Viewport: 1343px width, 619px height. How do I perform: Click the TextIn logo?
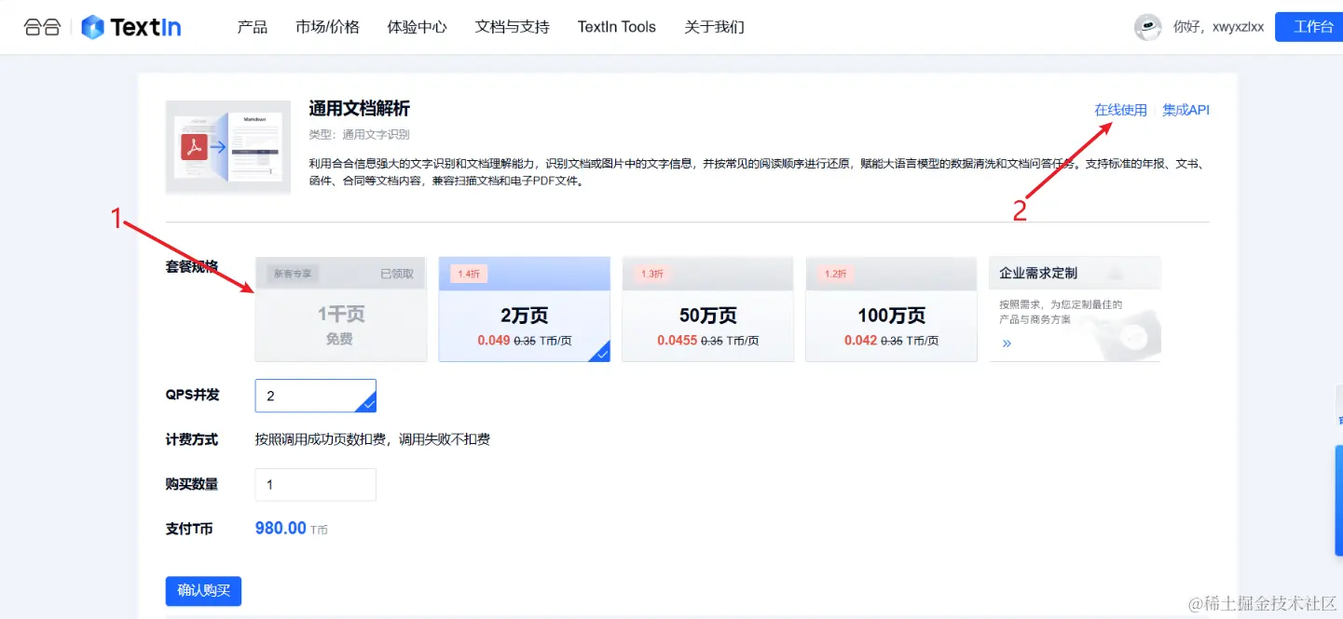131,27
